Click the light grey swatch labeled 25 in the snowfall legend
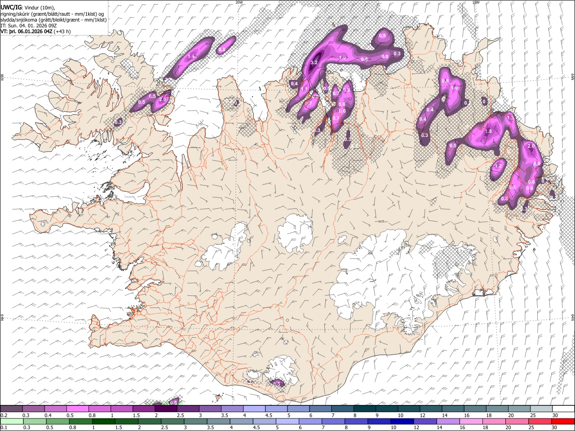The width and height of the screenshot is (575, 431). point(541,409)
